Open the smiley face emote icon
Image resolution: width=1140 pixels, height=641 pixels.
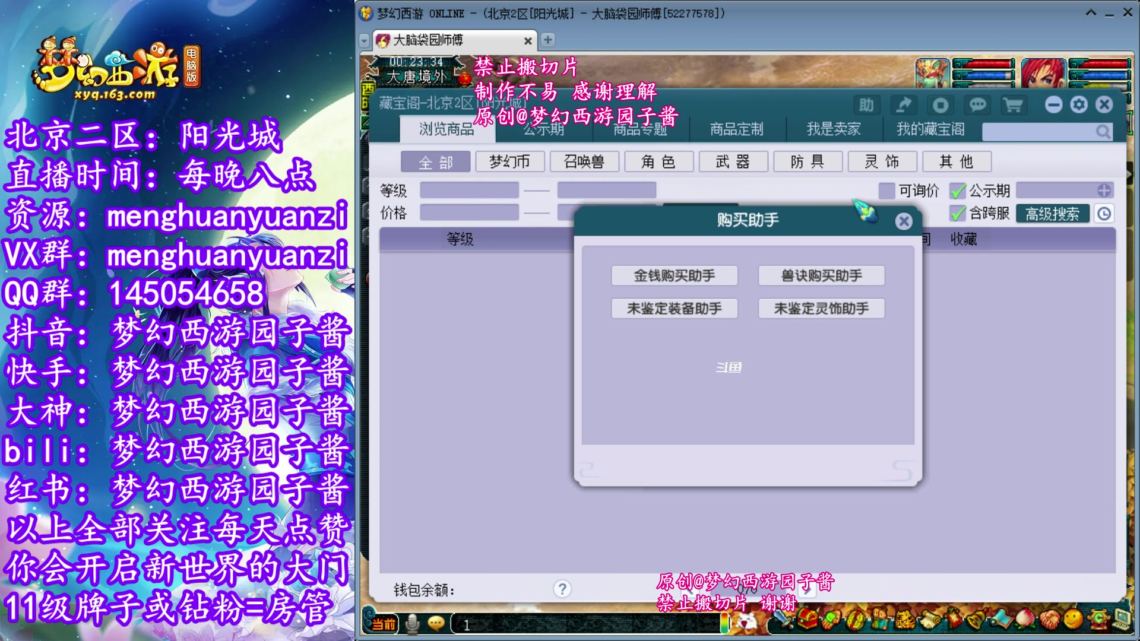(x=1073, y=620)
